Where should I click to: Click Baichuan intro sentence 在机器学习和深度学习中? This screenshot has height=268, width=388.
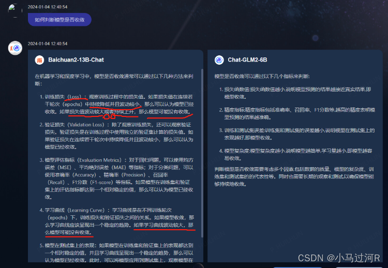(114, 80)
